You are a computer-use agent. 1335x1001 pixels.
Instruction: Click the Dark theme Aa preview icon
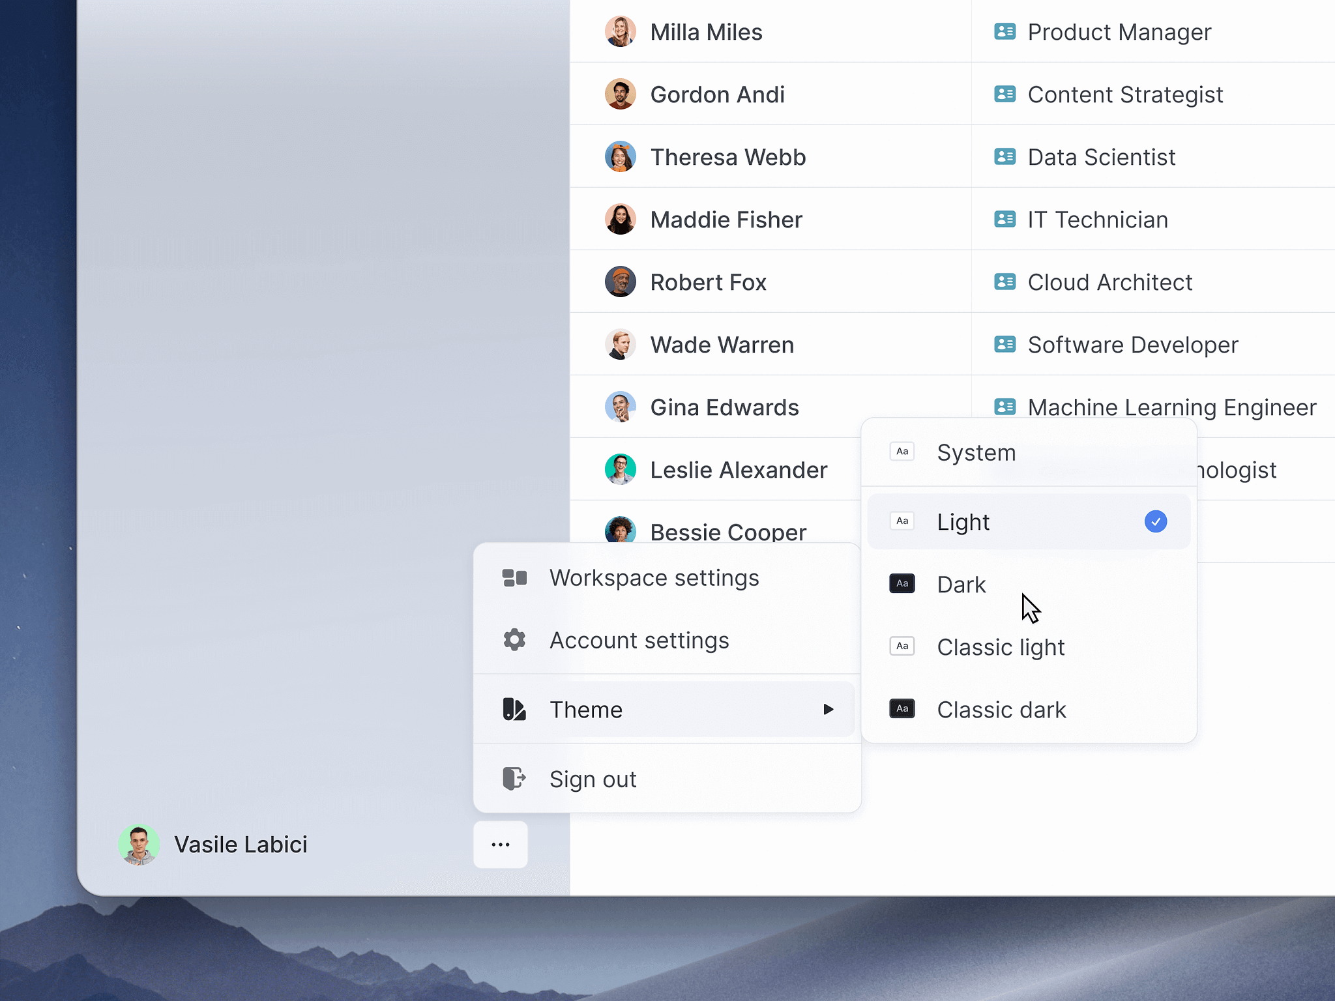tap(902, 583)
